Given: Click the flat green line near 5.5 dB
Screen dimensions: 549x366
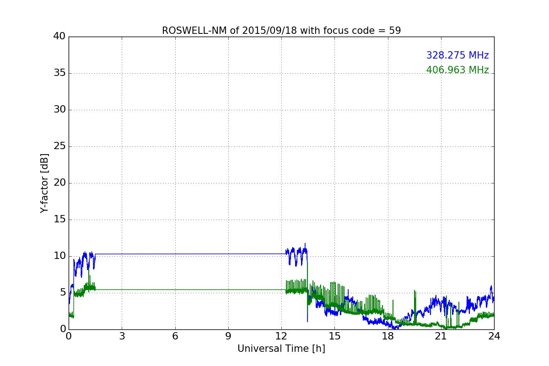Looking at the screenshot, I should (x=190, y=290).
